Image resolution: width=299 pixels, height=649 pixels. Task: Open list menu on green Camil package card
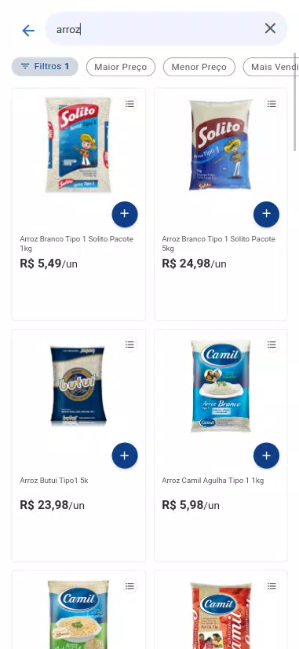130,586
